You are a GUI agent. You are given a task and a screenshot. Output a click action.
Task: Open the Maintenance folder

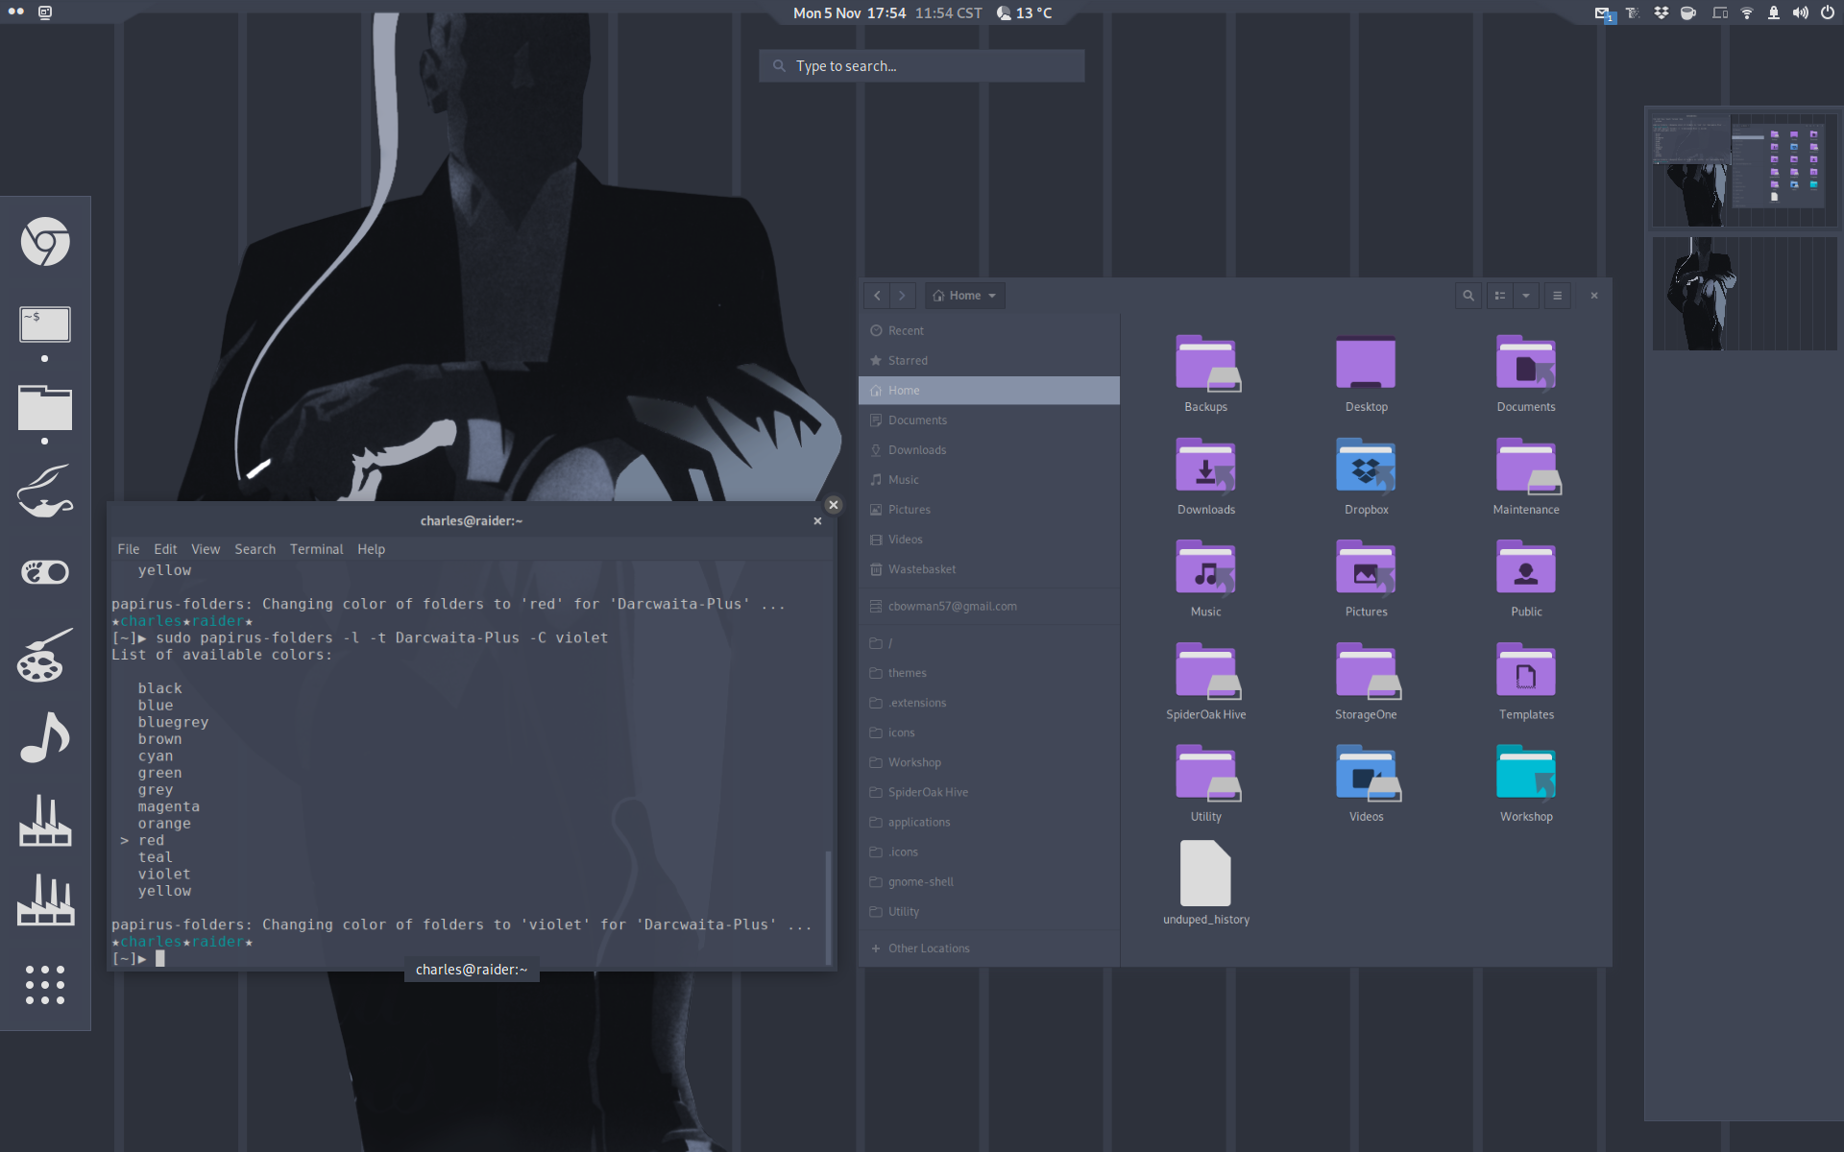[x=1526, y=476]
